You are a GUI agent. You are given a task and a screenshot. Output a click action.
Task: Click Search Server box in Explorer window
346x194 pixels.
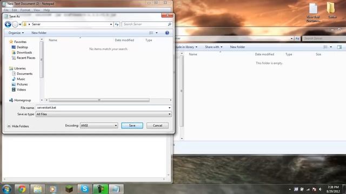coord(323,38)
